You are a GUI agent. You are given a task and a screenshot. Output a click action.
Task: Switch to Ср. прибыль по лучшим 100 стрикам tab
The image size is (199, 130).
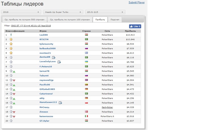[70, 19]
